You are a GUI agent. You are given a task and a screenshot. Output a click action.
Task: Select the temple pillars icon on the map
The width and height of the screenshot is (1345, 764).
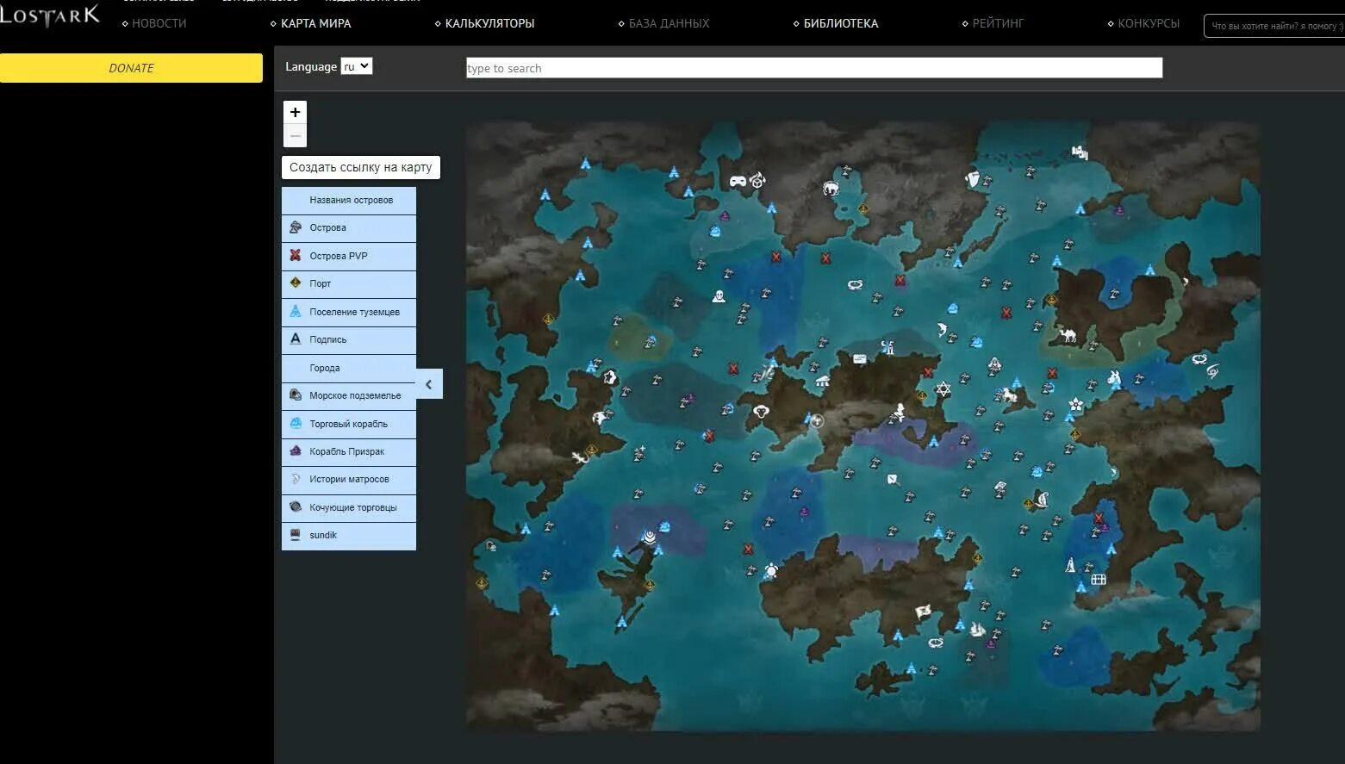(x=822, y=381)
